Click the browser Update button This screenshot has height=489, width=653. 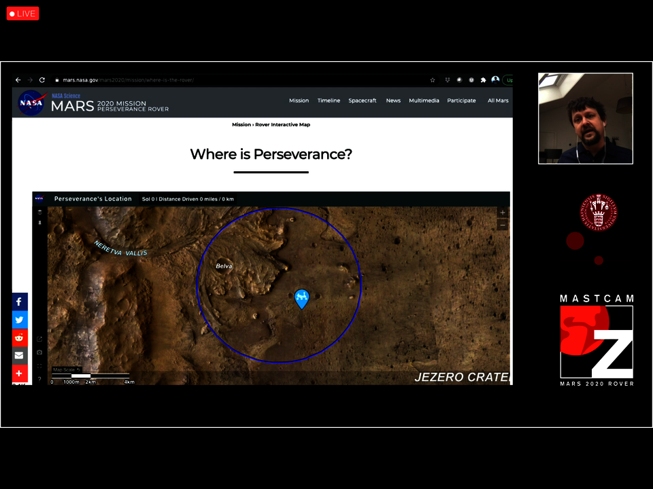[x=508, y=80]
